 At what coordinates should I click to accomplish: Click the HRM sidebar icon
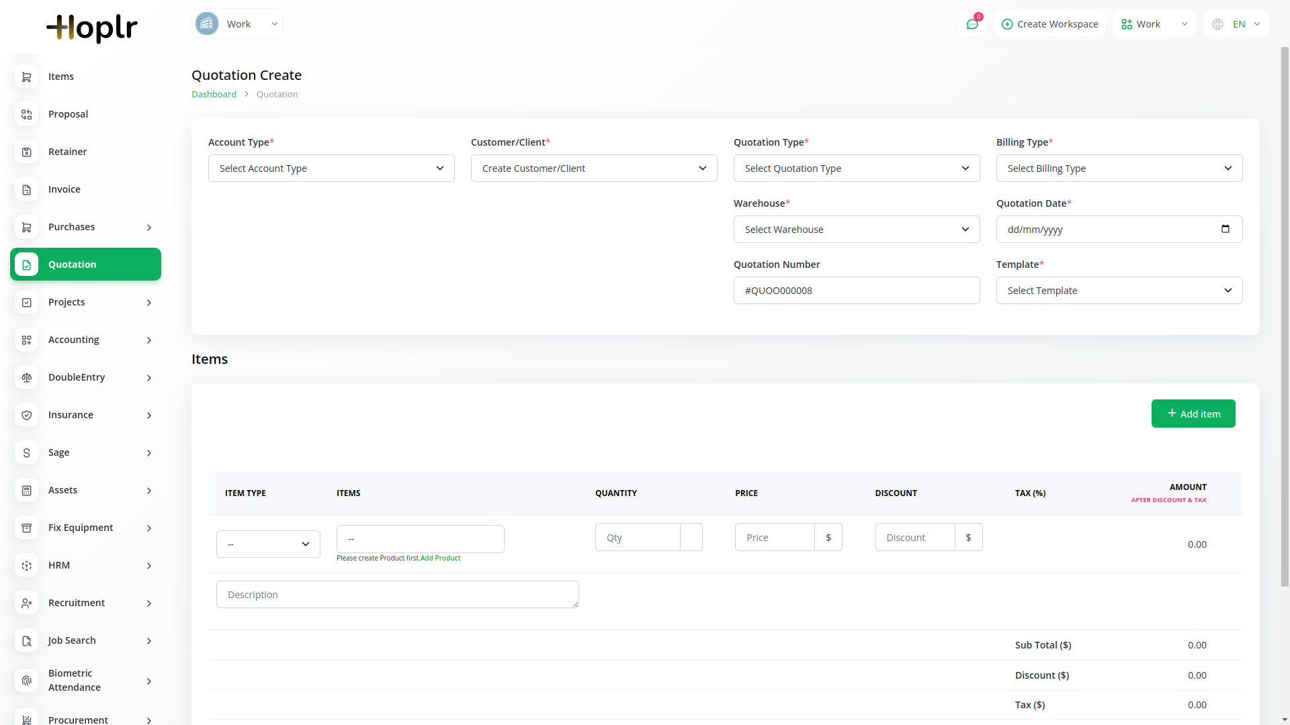(x=26, y=565)
